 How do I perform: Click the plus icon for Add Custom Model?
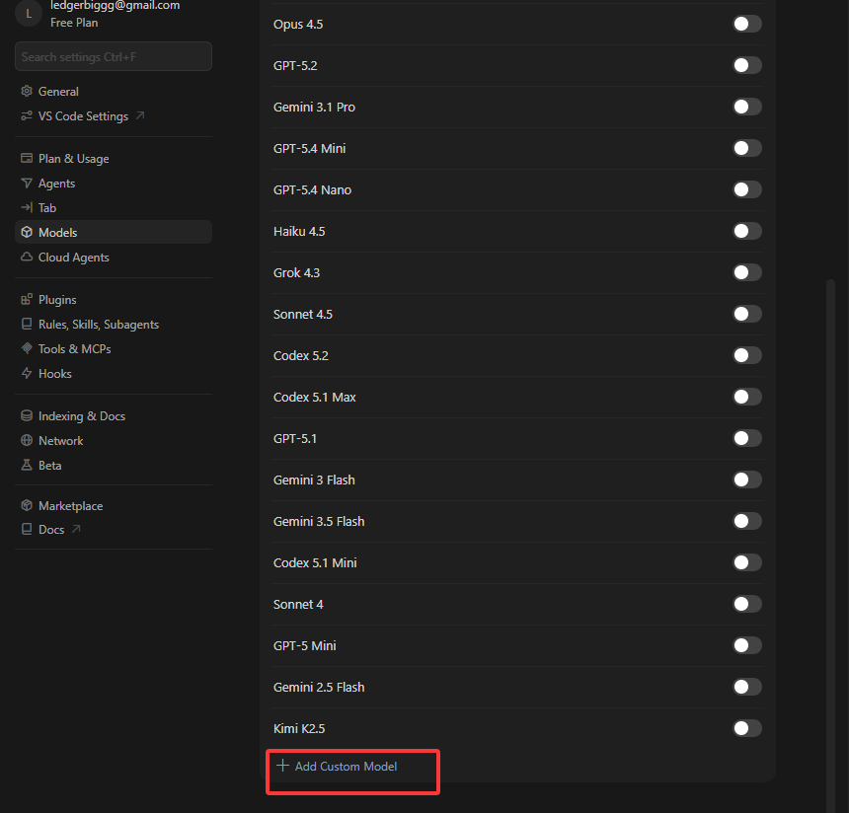point(282,766)
